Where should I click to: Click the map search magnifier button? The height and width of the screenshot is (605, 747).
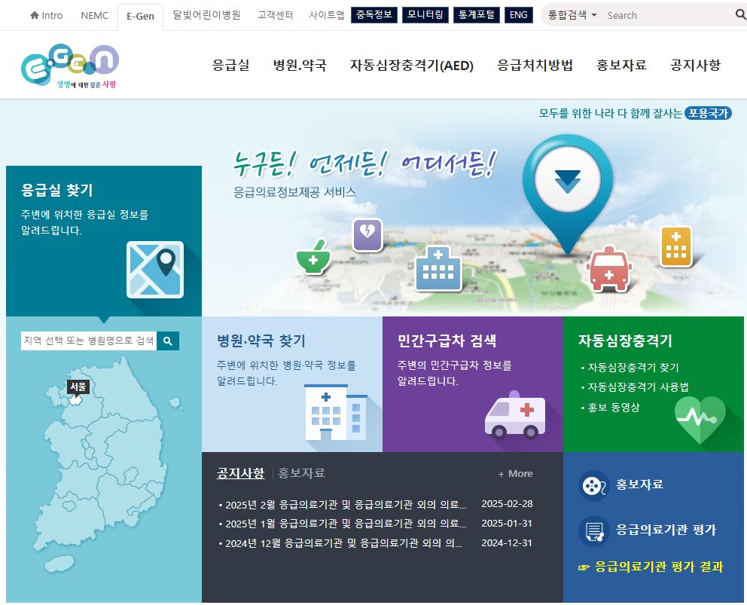point(168,341)
